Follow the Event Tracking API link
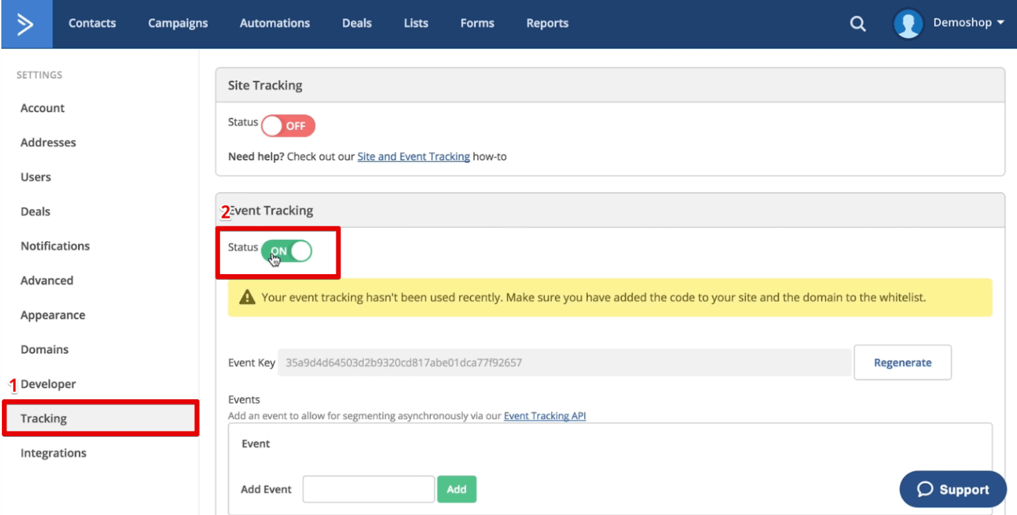1017x515 pixels. [x=544, y=416]
